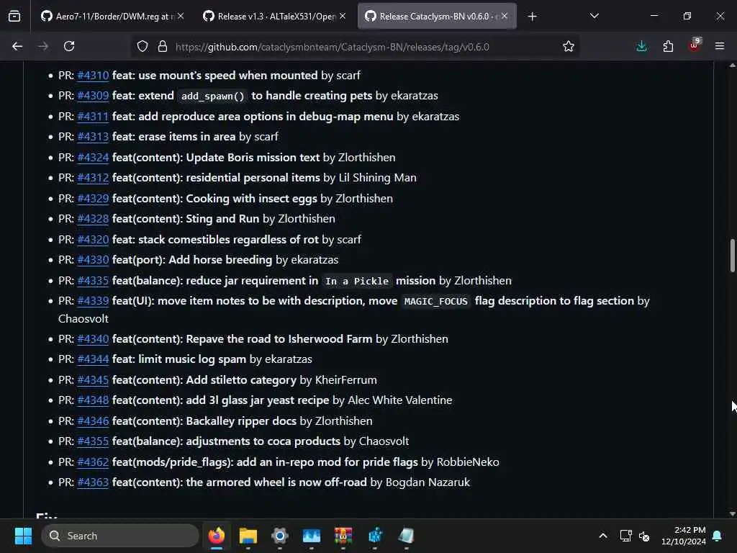Click the In a Pickle code text
The height and width of the screenshot is (553, 737).
click(357, 282)
